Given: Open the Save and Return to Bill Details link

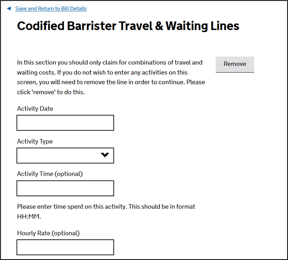Looking at the screenshot, I should [x=51, y=8].
